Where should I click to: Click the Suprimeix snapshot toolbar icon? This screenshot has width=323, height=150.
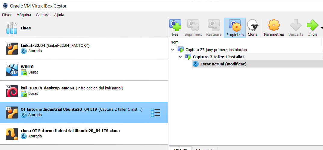point(193,25)
